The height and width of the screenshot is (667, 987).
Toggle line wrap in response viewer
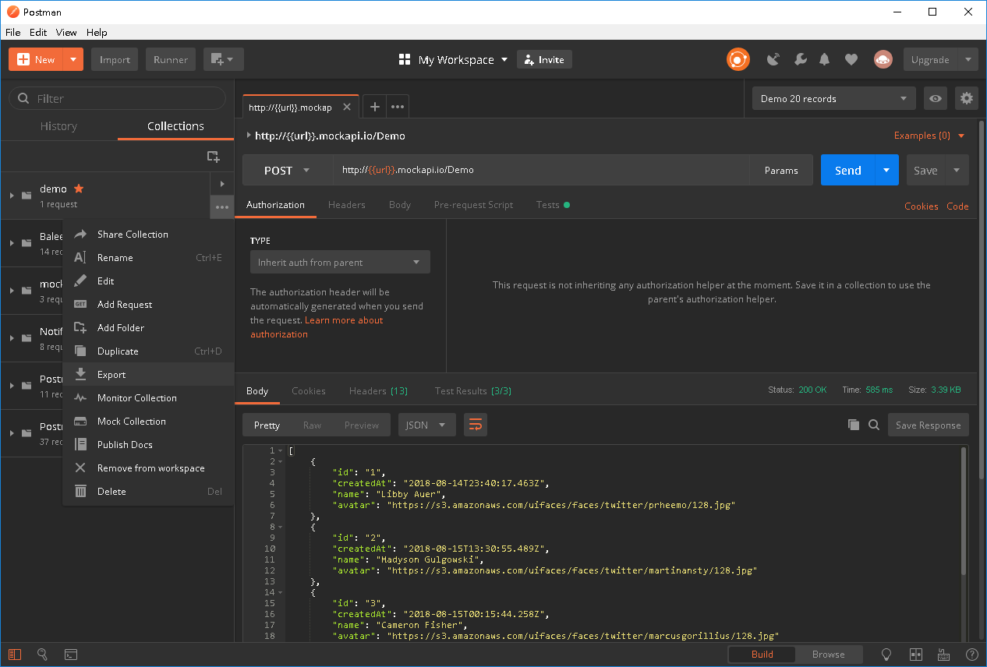(476, 425)
